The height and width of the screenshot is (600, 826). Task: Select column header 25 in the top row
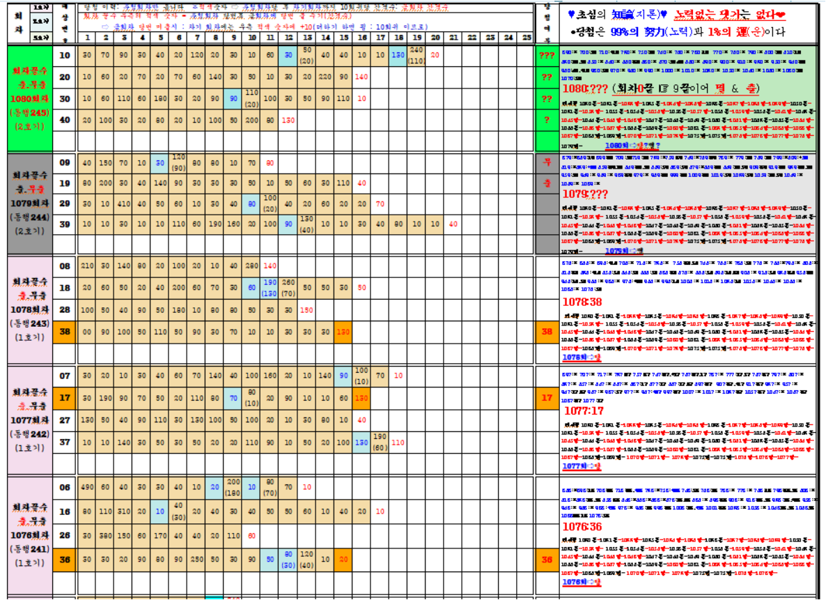[526, 37]
